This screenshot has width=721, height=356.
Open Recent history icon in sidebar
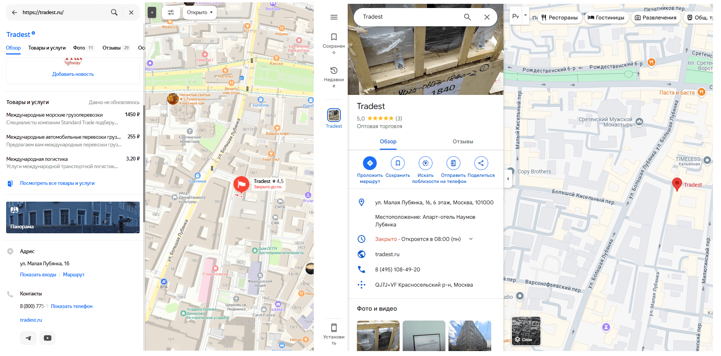coord(334,71)
